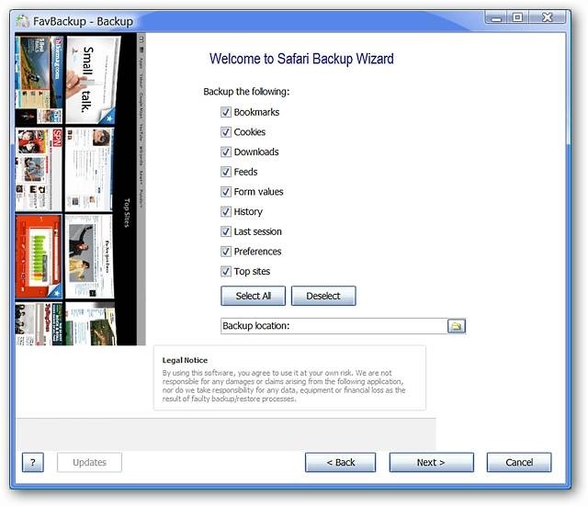
Task: Click the Safari Top Sites preview image
Action: pos(80,189)
